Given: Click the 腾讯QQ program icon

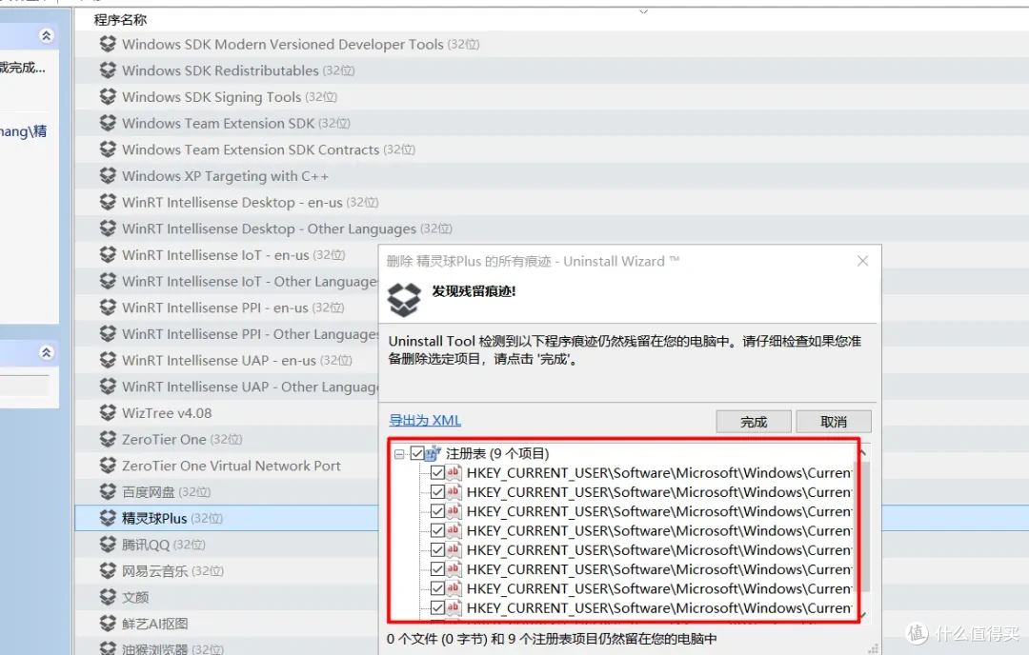Looking at the screenshot, I should (x=109, y=545).
